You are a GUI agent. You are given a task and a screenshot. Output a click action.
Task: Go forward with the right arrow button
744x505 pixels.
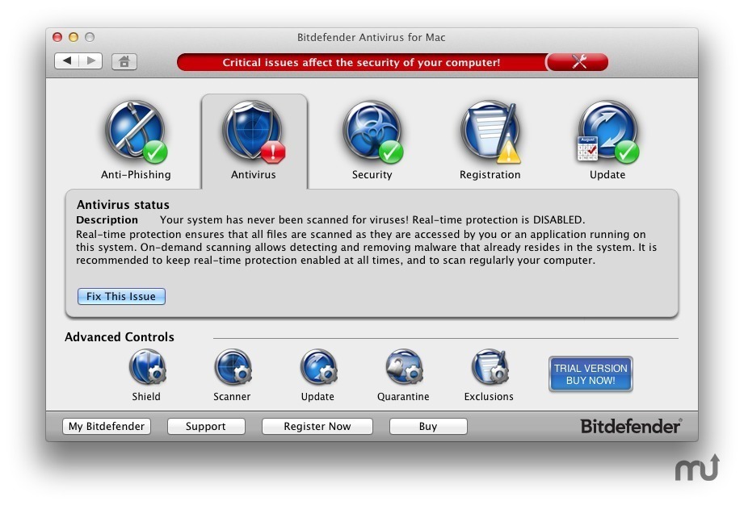(90, 61)
